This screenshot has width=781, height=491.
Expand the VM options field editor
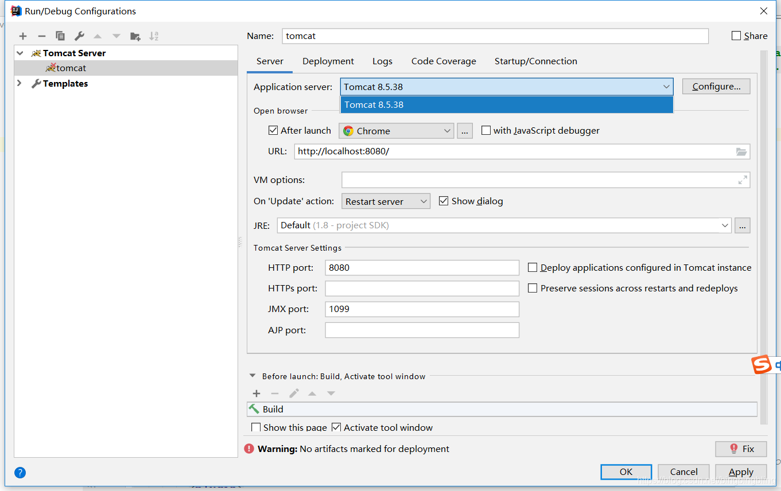(x=743, y=180)
